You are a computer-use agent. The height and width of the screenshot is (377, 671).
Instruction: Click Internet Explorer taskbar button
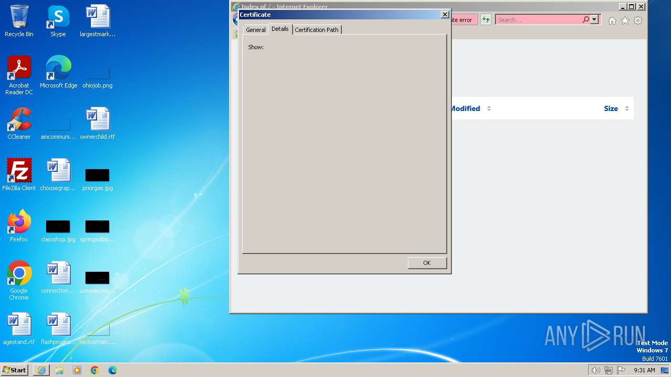point(41,370)
